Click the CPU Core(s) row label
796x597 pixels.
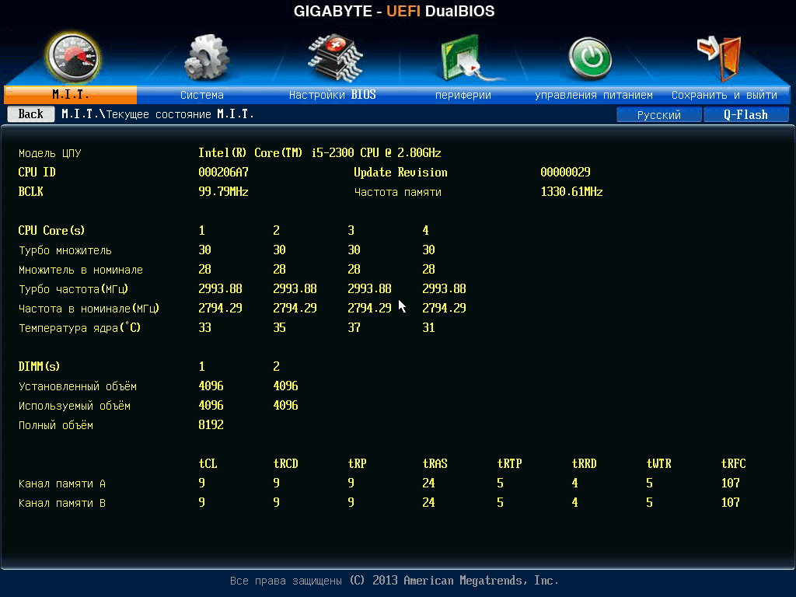pyautogui.click(x=51, y=230)
